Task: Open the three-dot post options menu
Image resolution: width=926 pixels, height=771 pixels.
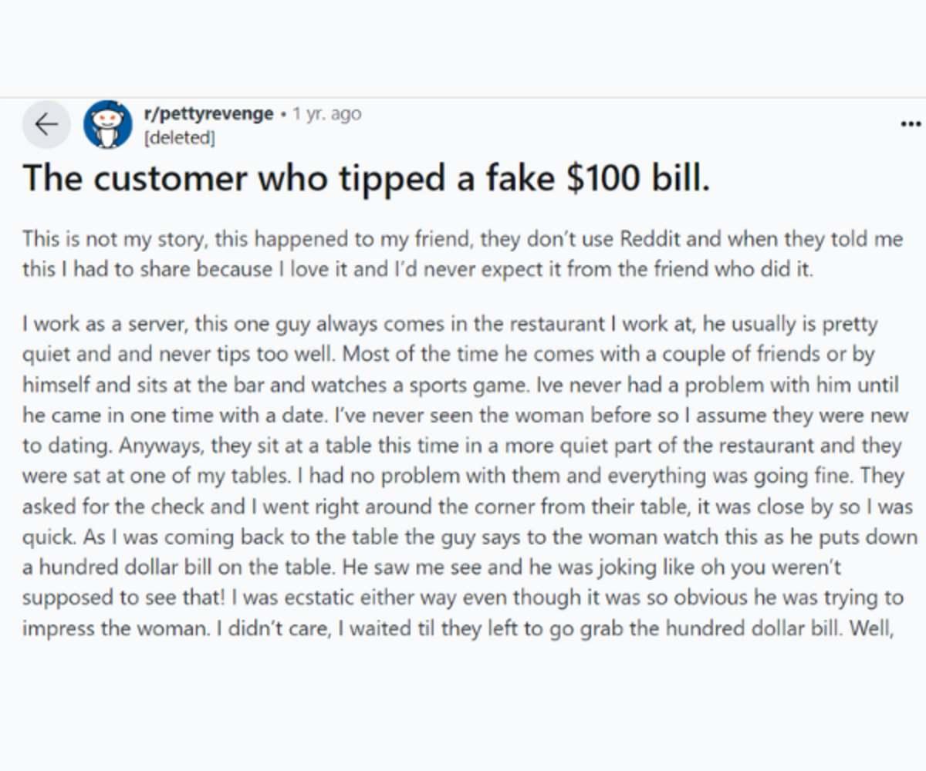Action: pyautogui.click(x=911, y=124)
